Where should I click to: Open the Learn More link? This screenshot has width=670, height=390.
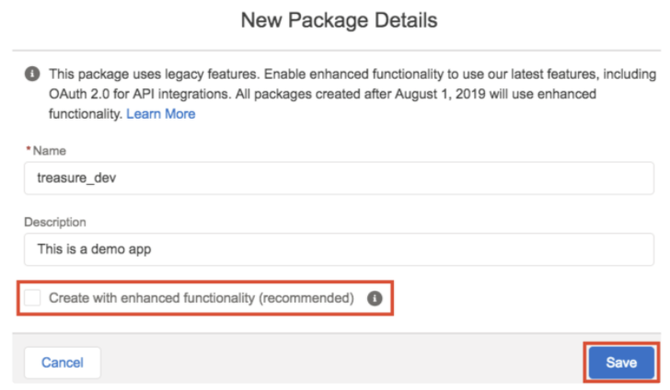click(160, 114)
